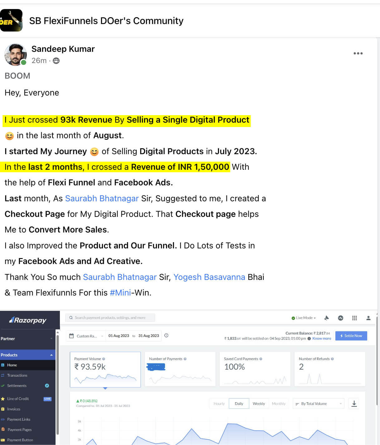380x445 pixels.
Task: Click the download chart icon above the graph
Action: 354,403
